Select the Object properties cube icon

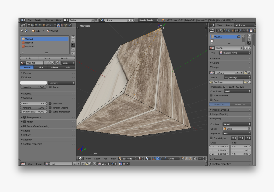click(232, 30)
